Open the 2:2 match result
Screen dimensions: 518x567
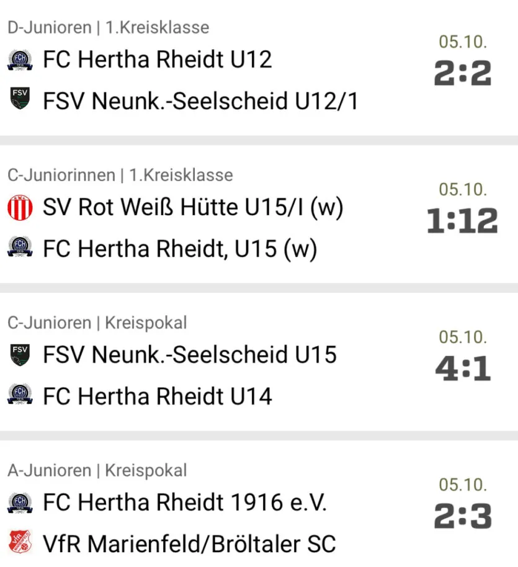coord(463,73)
